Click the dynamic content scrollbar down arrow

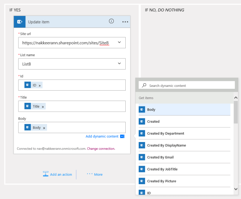tap(236, 189)
